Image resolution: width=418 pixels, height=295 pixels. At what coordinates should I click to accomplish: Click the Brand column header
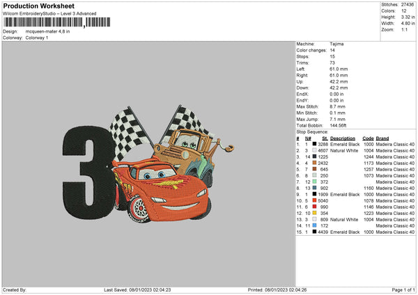[382, 138]
